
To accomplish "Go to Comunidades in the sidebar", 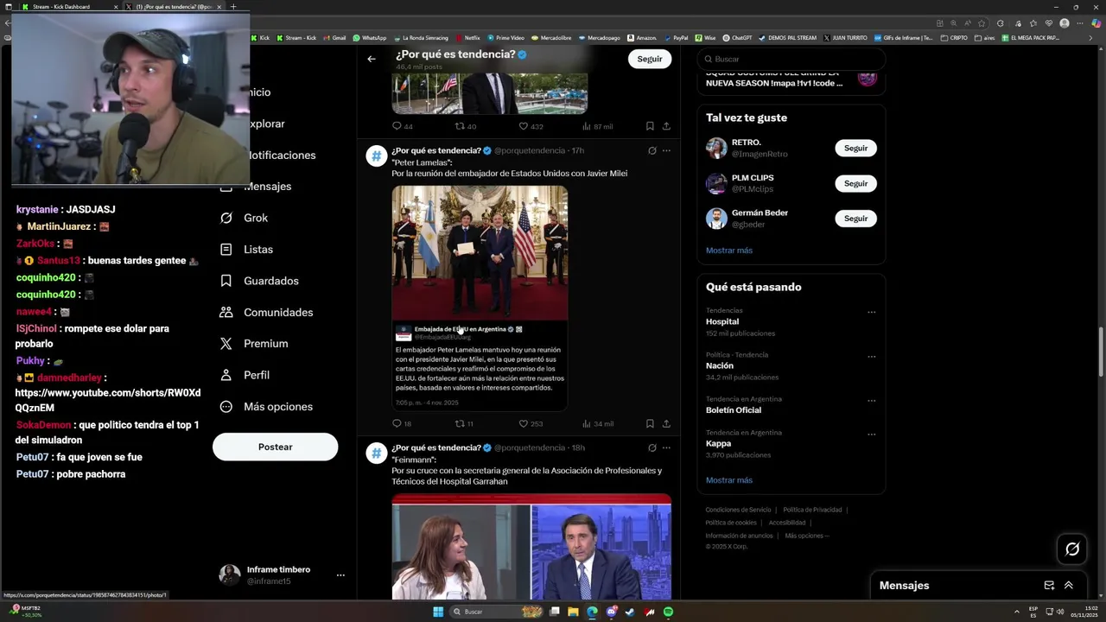I will pos(266,312).
